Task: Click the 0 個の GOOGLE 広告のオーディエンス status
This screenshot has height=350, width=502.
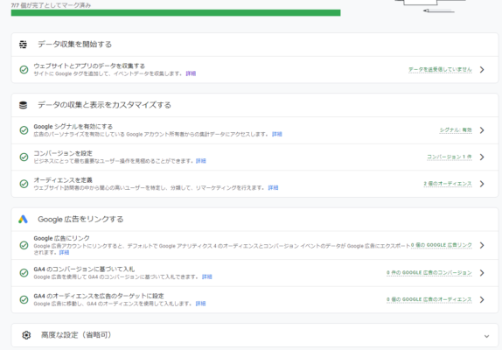Action: point(429,299)
